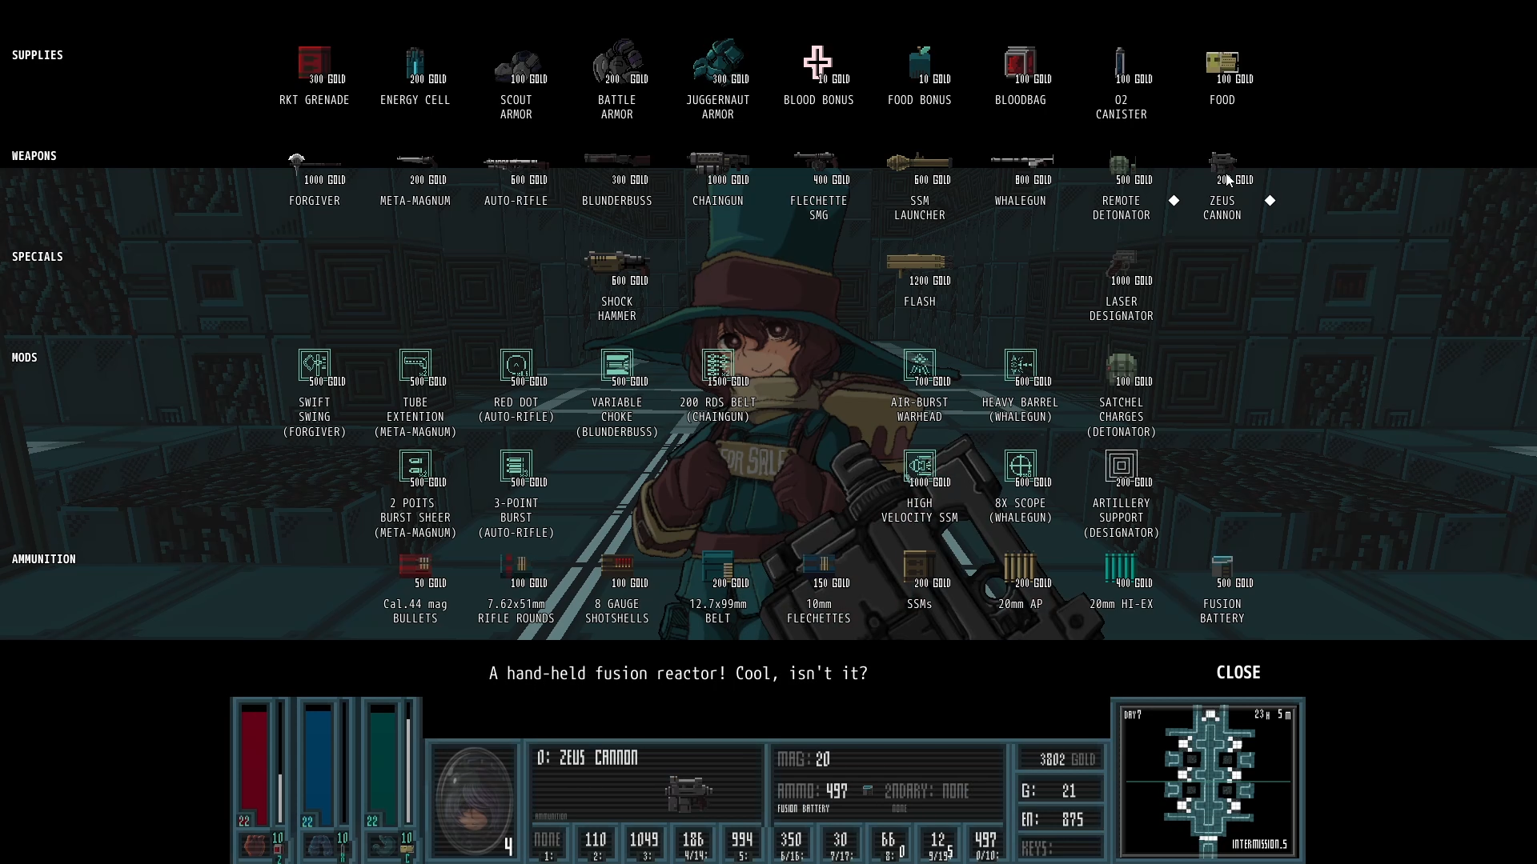Buy the Red Dot auto-rifle mod
The width and height of the screenshot is (1537, 864).
tap(516, 365)
